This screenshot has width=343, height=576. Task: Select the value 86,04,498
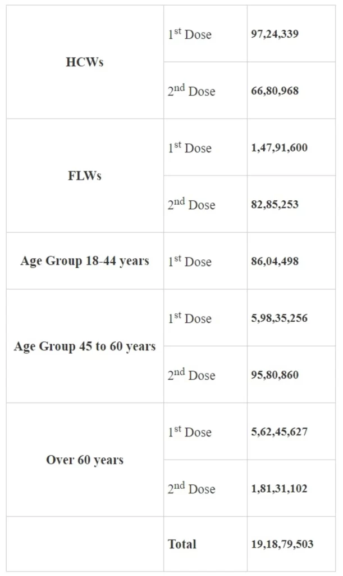click(275, 262)
